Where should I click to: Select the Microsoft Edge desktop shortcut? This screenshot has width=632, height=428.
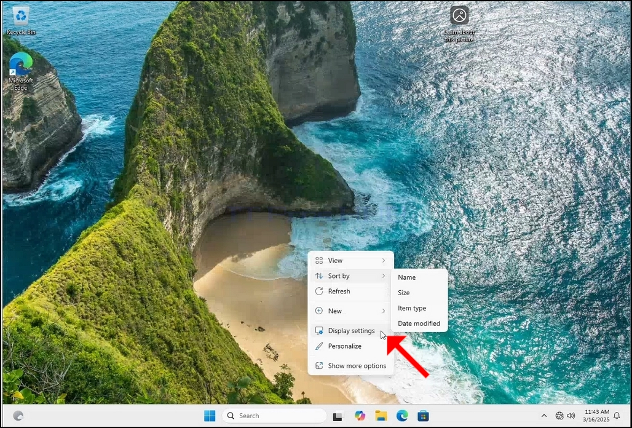[x=20, y=71]
